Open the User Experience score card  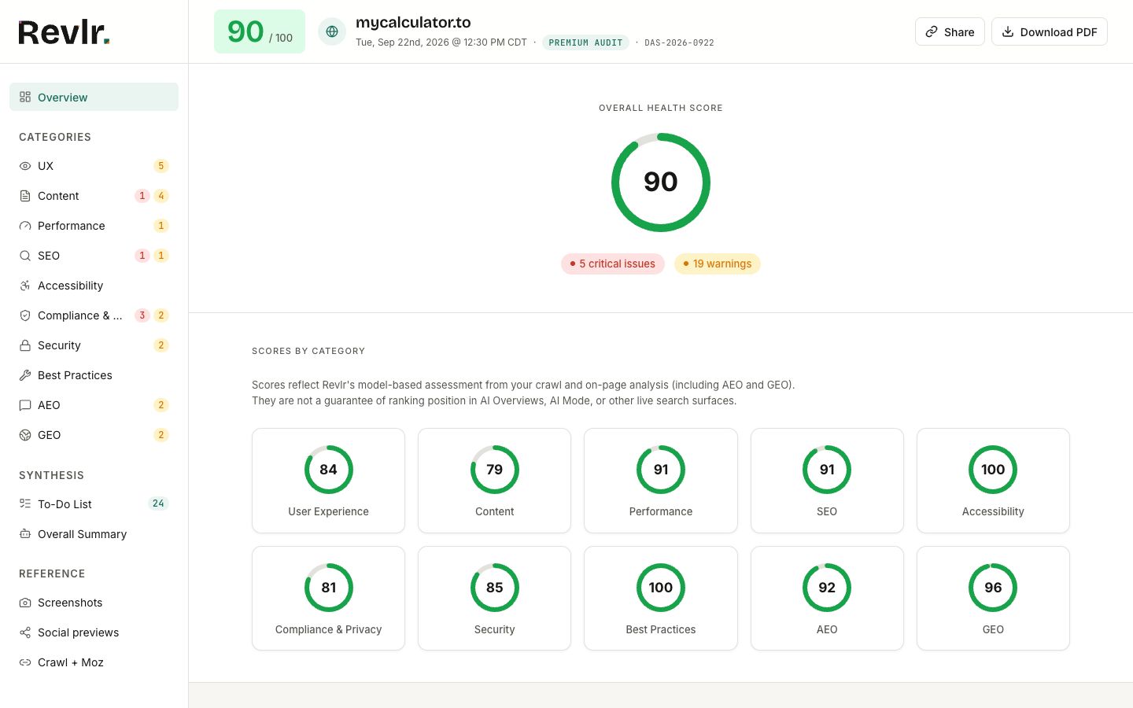(328, 481)
